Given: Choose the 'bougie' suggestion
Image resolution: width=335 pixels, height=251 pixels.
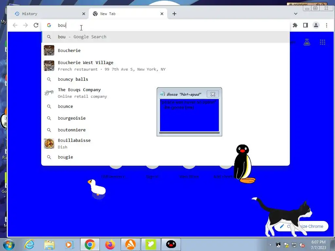Looking at the screenshot, I should [x=165, y=157].
